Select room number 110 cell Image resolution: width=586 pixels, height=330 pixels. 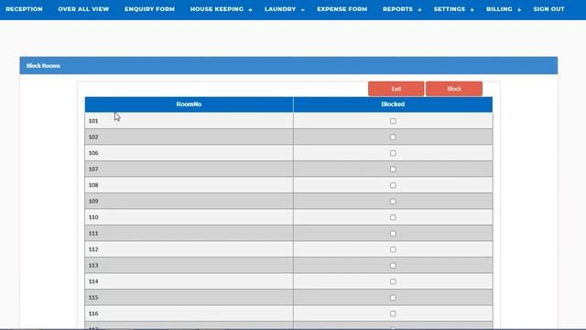click(189, 217)
